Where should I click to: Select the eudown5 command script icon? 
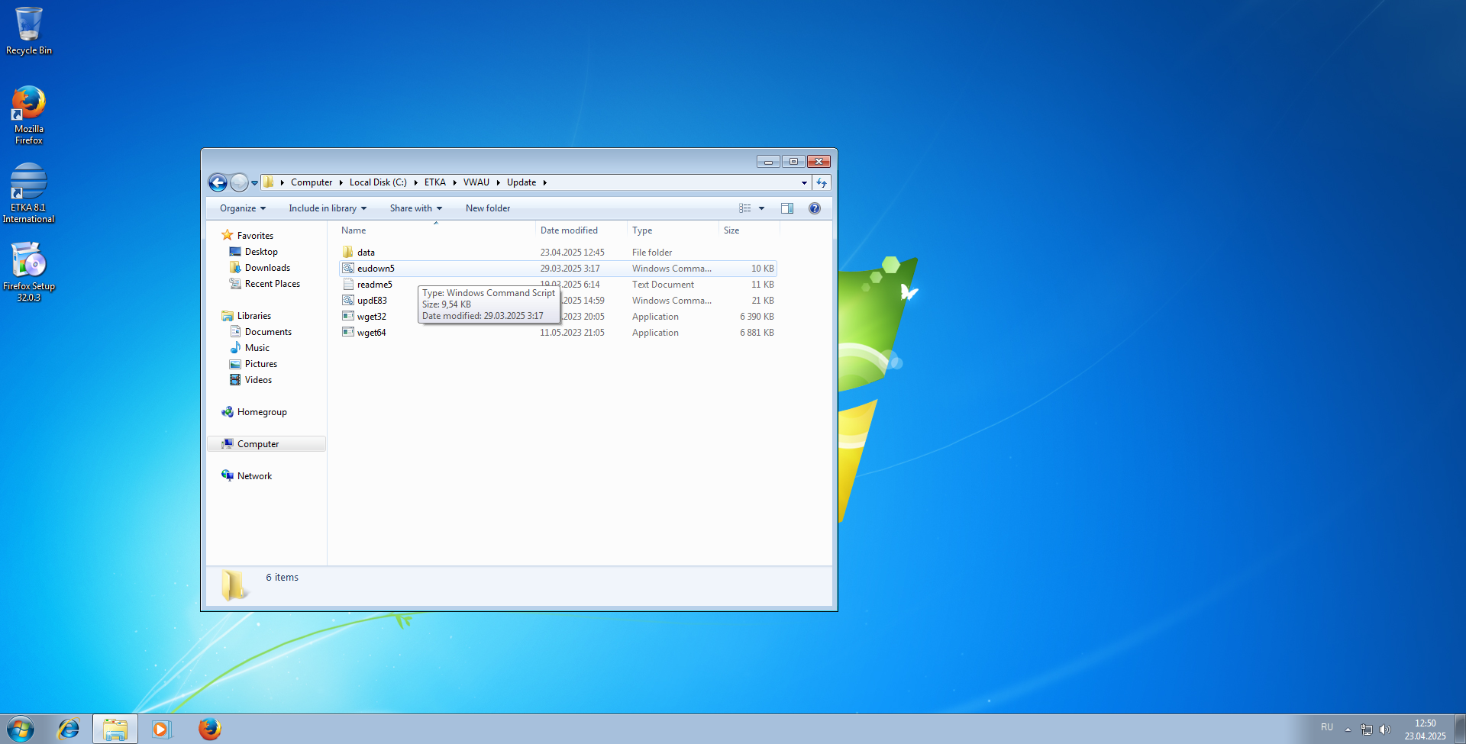(x=348, y=269)
